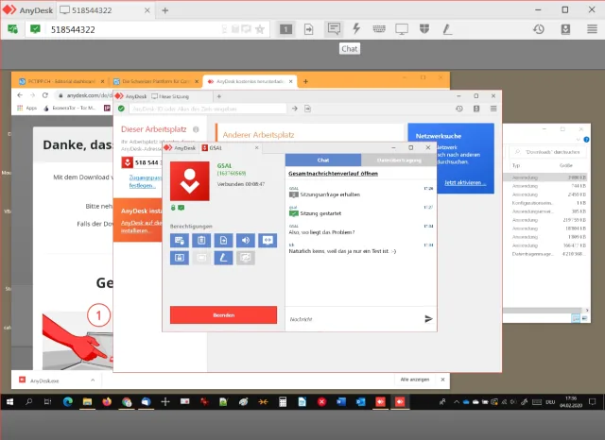The height and width of the screenshot is (440, 605).
Task: Open the Keyboard settings icon in toolbar
Action: 379,29
